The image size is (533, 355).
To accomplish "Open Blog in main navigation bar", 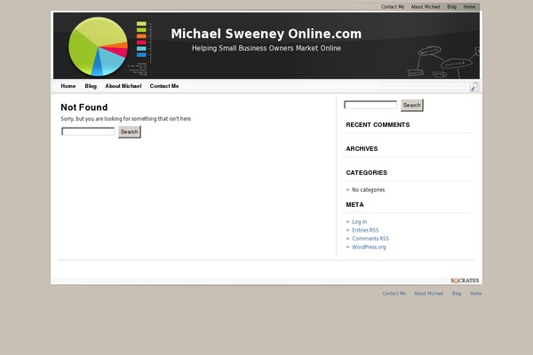I will pyautogui.click(x=91, y=86).
